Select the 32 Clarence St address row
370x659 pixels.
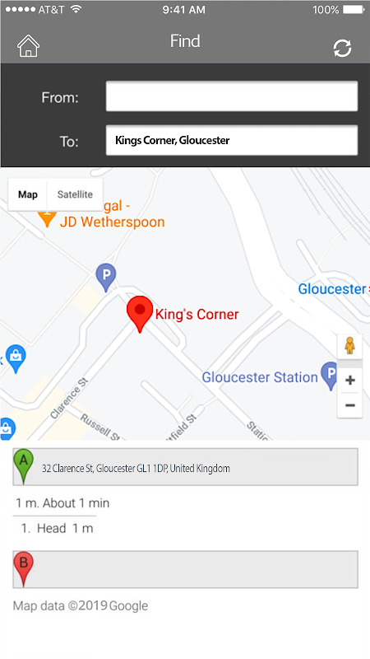(x=185, y=467)
